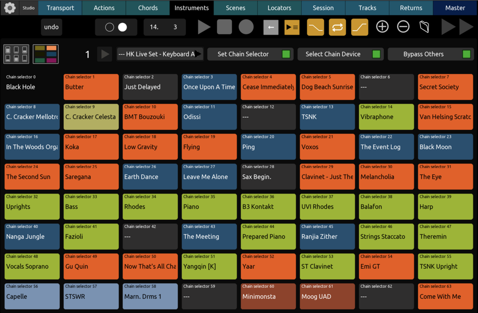Select the Sax Begin. pad
478x313 pixels.
tap(268, 176)
